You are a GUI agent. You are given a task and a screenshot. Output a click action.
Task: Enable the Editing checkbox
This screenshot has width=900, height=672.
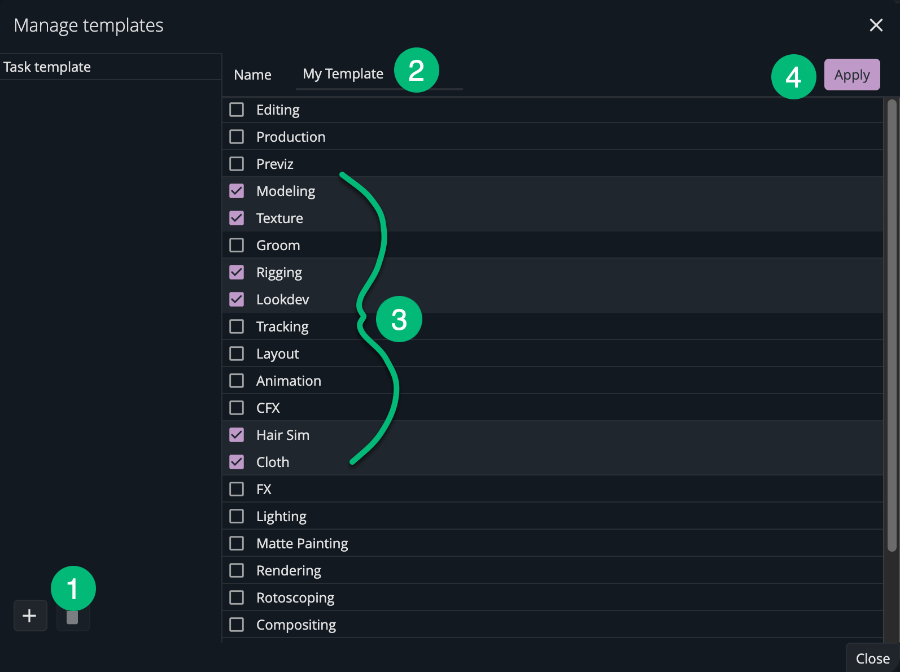[237, 110]
